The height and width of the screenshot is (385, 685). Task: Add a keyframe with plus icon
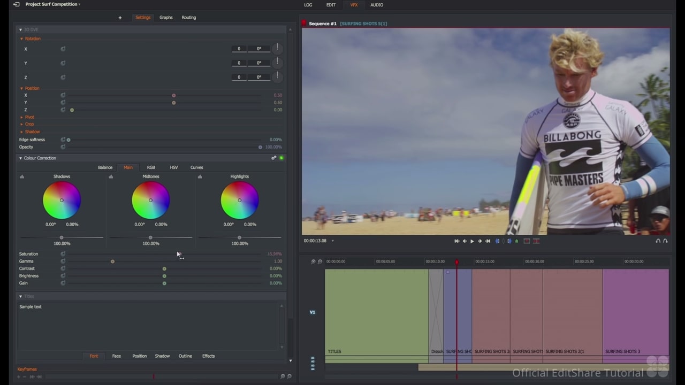click(x=19, y=377)
